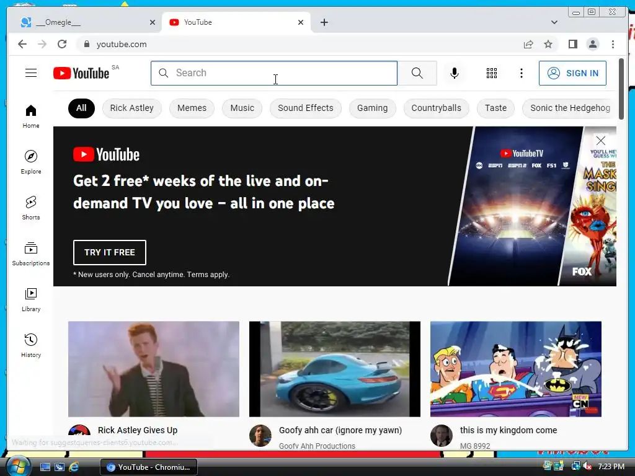Open Explore in the sidebar
The image size is (635, 476).
coord(31,162)
